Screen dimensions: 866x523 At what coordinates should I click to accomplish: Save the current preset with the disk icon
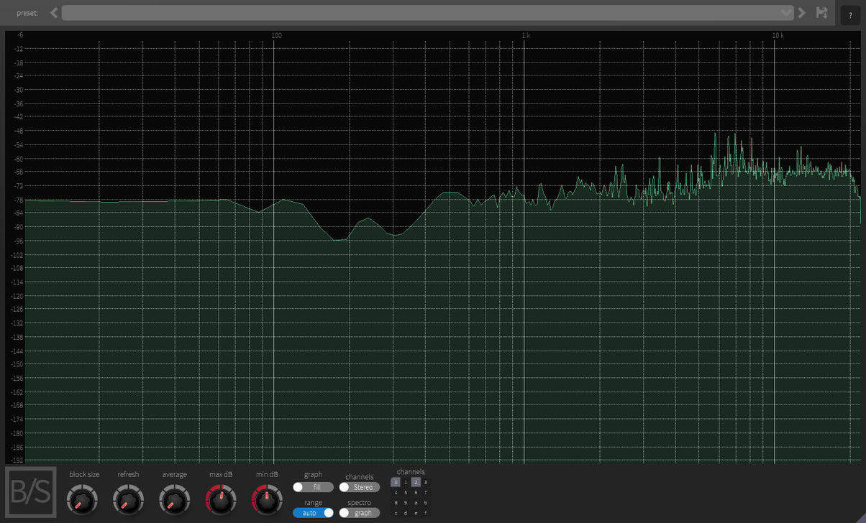(x=821, y=13)
